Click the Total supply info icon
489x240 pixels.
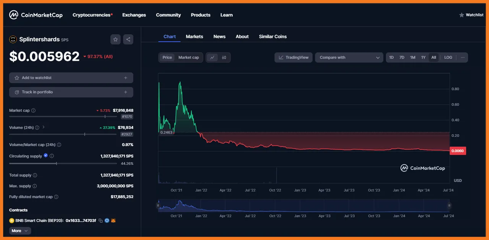(x=35, y=175)
